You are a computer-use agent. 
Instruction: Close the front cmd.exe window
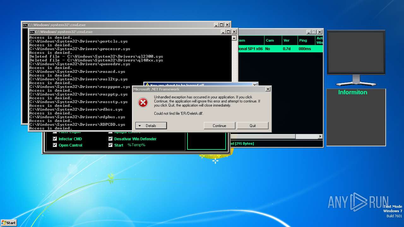[x=234, y=32]
